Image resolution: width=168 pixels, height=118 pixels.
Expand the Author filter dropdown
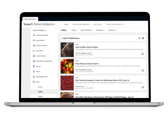click(x=75, y=30)
